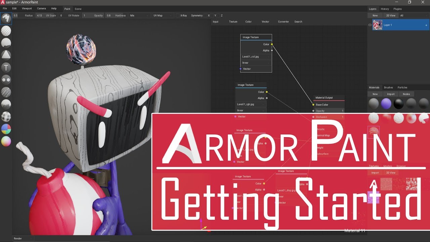Click New button in Layers panel
Screen dimensions: 430x242
coord(375,15)
